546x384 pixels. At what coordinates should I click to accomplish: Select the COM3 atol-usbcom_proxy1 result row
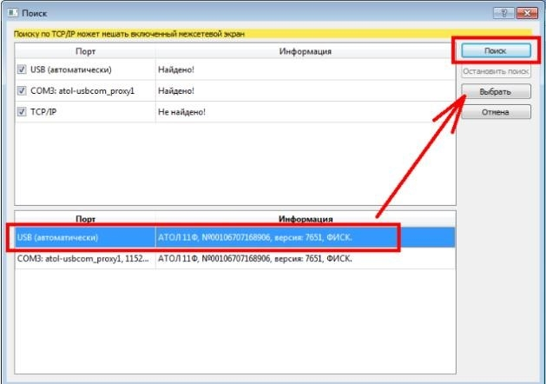coord(234,259)
